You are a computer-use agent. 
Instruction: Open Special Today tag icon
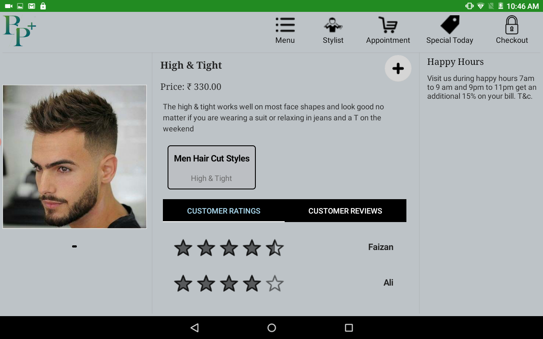point(450,25)
